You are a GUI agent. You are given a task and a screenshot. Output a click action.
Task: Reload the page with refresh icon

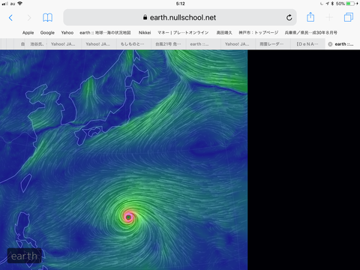coord(289,17)
